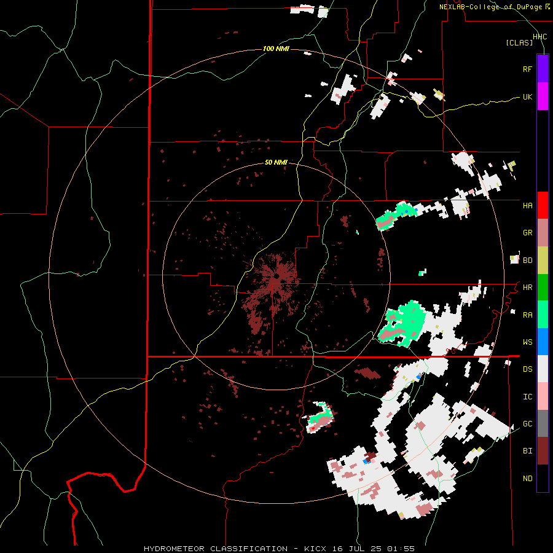Viewport: 553px width, 553px height.
Task: Click the purple RF legend color swatch
Action: pyautogui.click(x=543, y=68)
